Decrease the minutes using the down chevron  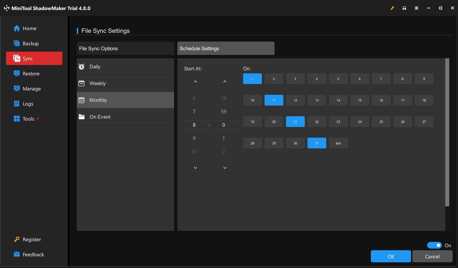[224, 167]
